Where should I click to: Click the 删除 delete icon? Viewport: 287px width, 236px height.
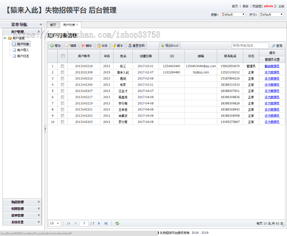pos(86,45)
